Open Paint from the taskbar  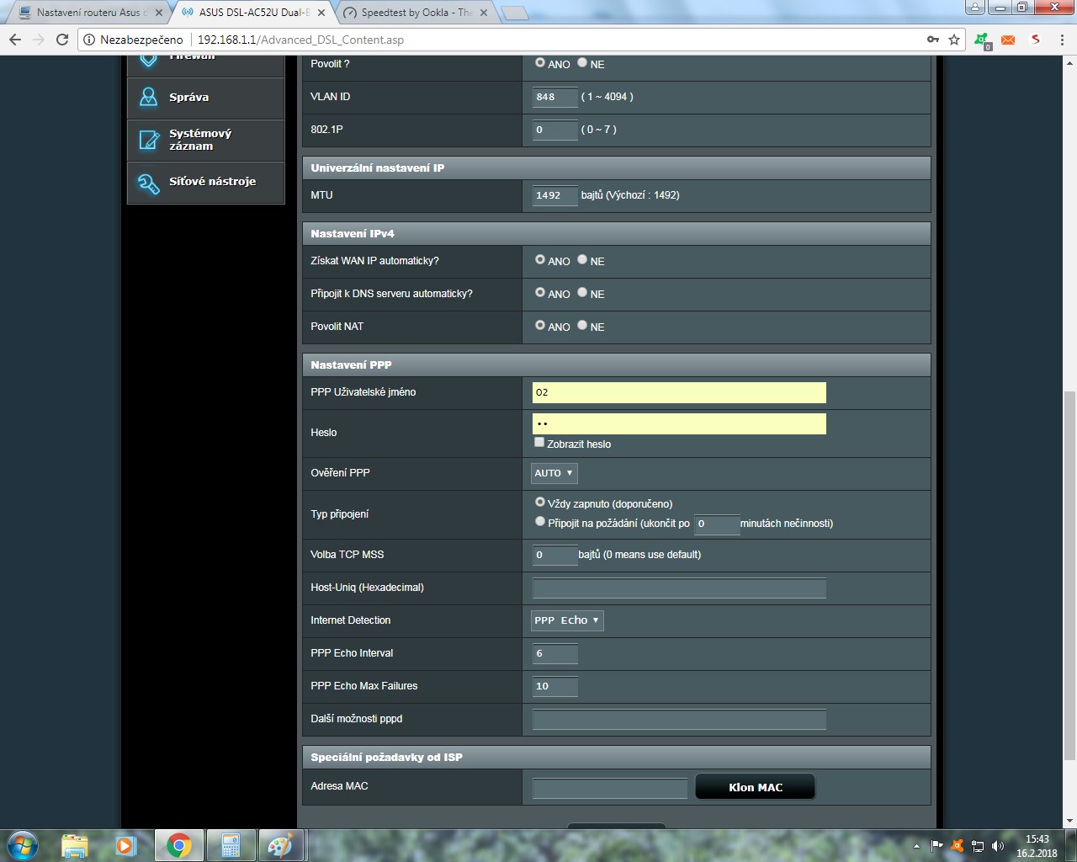click(280, 845)
